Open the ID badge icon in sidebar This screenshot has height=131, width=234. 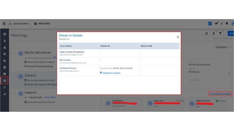click(5, 54)
